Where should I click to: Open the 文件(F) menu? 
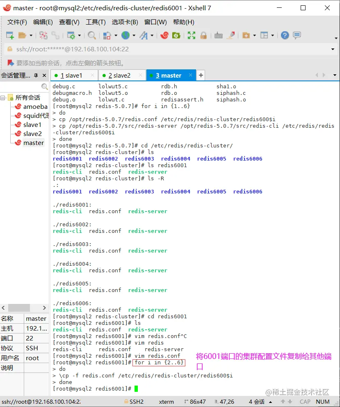click(x=17, y=22)
